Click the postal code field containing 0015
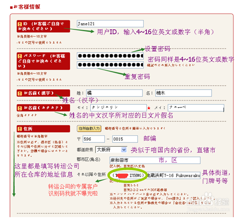244x218 pixels. [125, 139]
